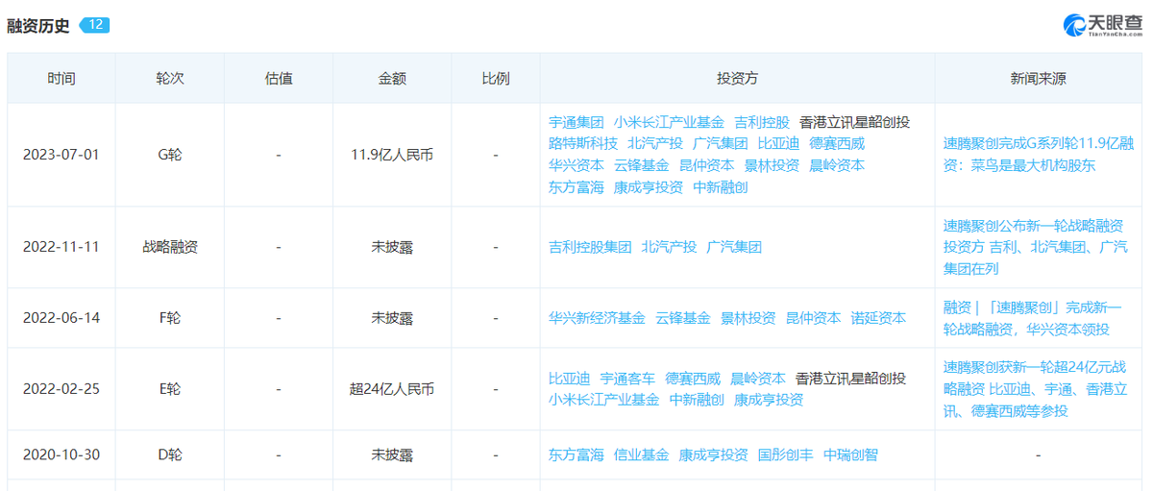Image resolution: width=1153 pixels, height=491 pixels.
Task: Open investor link 中瑞创智
Action: click(x=851, y=454)
